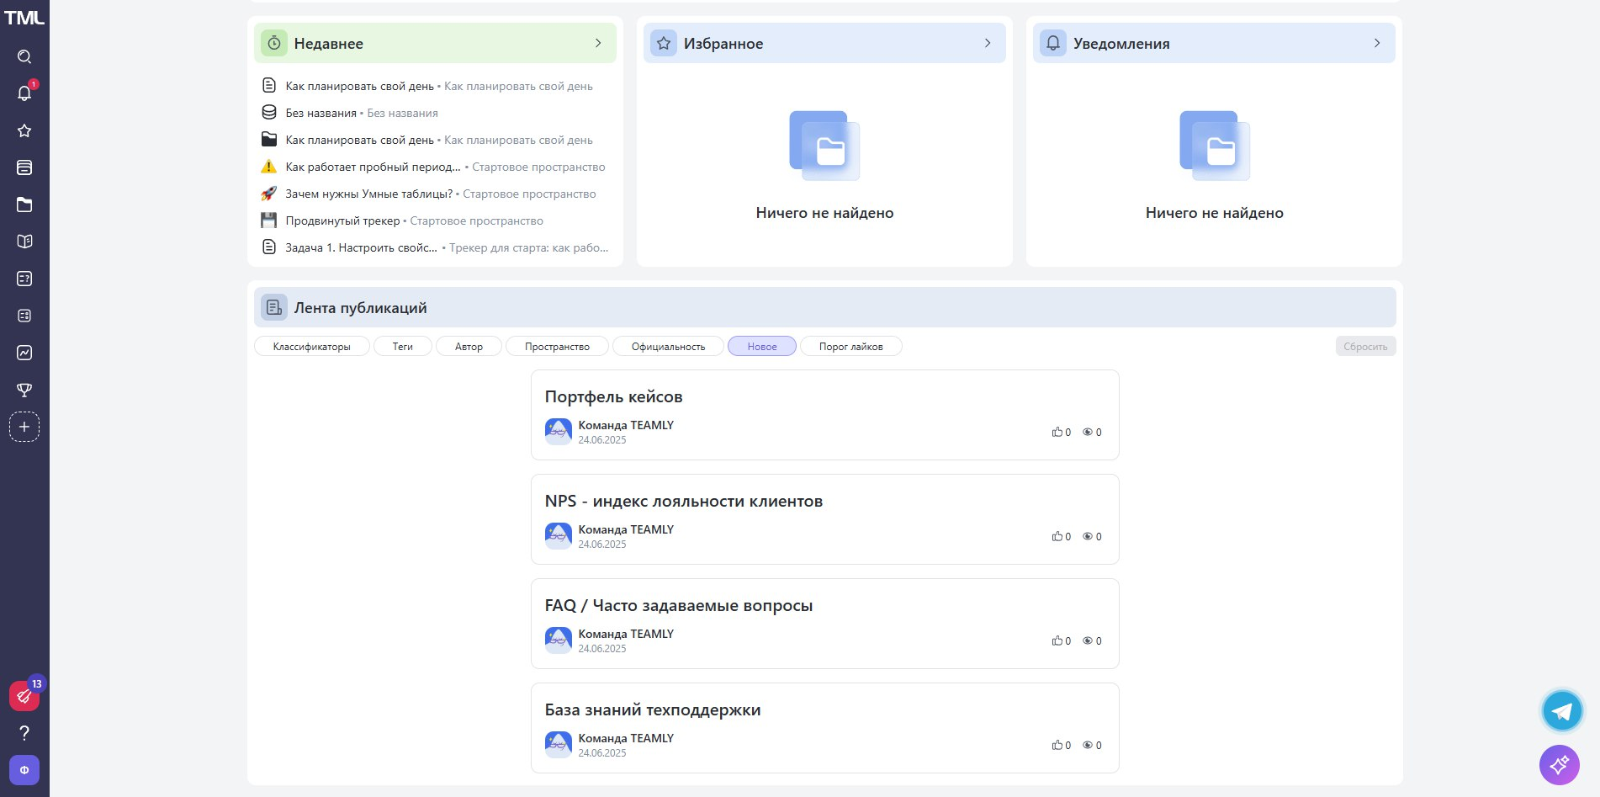Viewport: 1600px width, 797px height.
Task: Click the plus icon to create something new
Action: tap(24, 427)
